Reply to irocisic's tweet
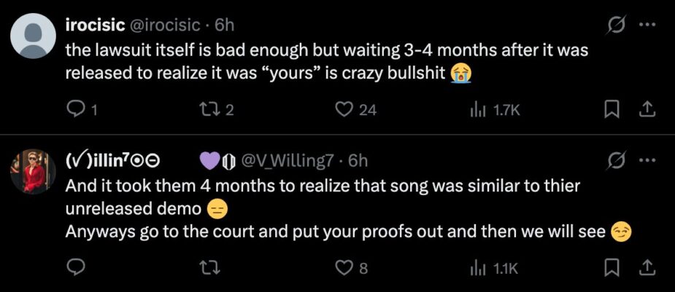 click(82, 111)
